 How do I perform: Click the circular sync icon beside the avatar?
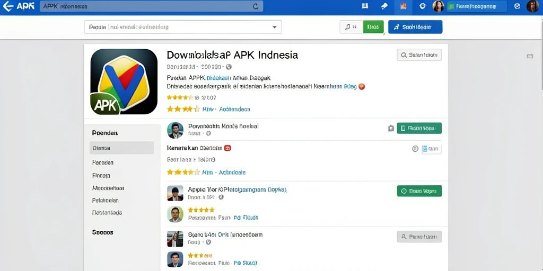422,6
